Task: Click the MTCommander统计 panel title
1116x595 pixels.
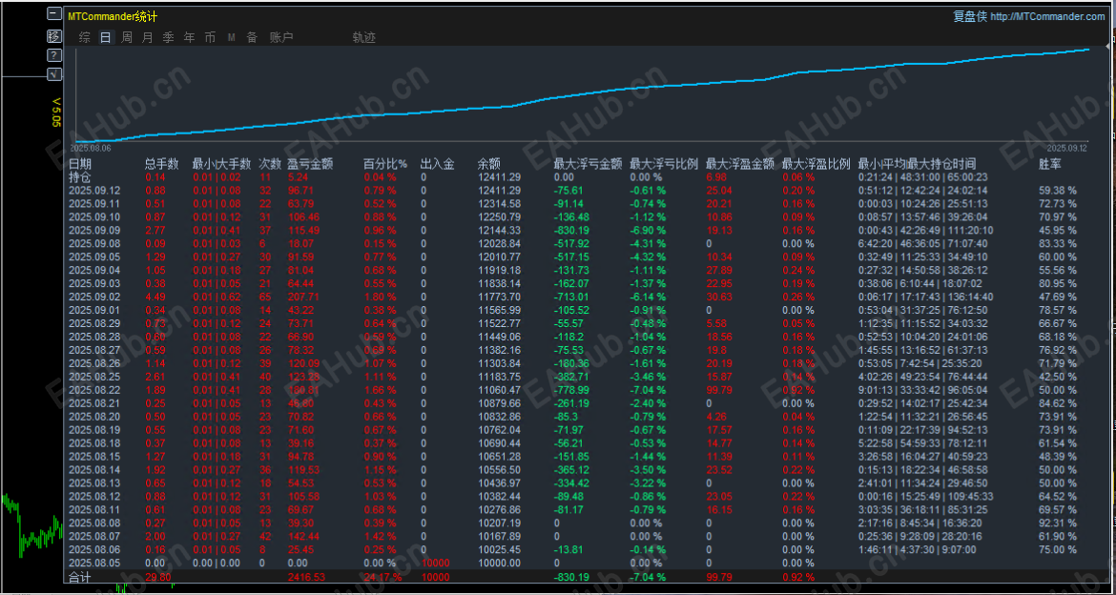Action: 113,16
